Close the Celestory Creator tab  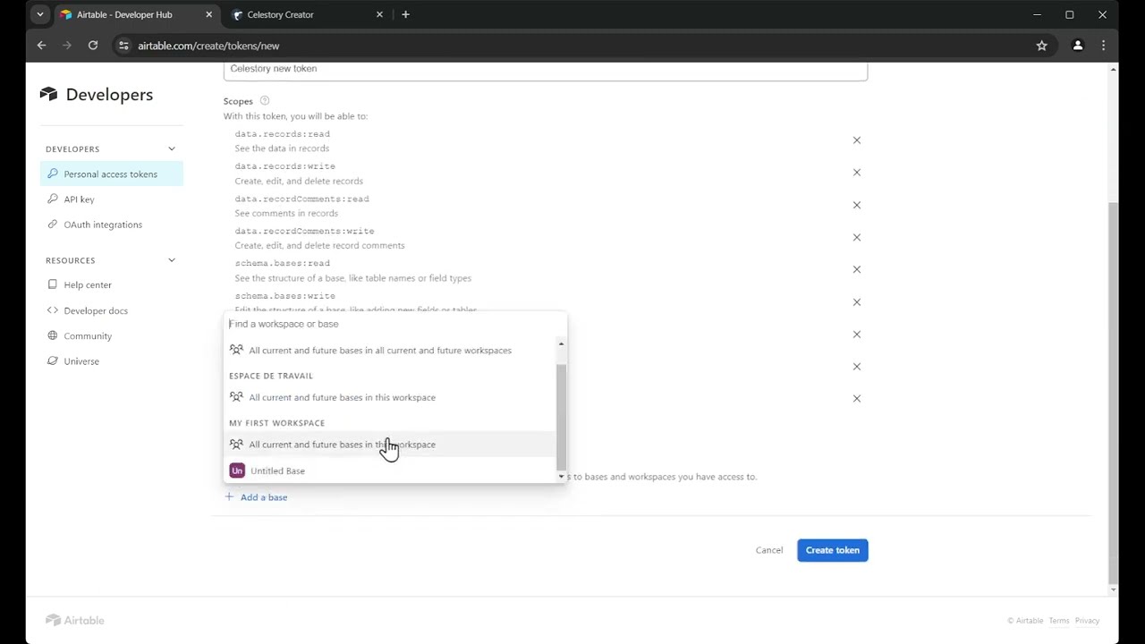(379, 14)
